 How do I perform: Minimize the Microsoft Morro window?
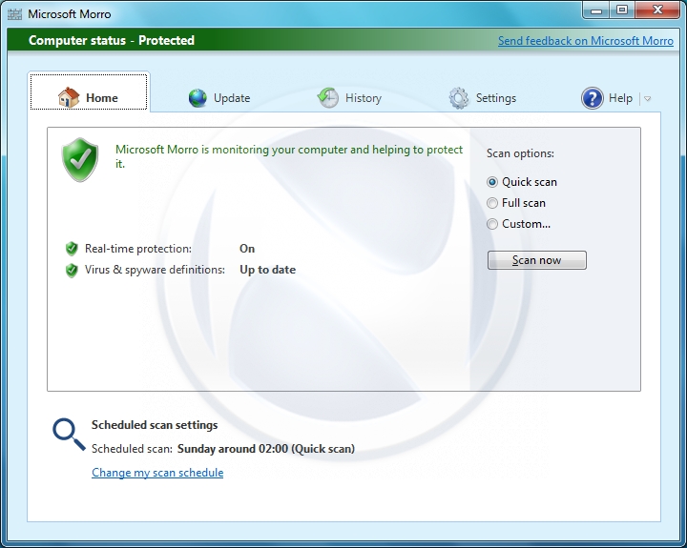pos(595,10)
